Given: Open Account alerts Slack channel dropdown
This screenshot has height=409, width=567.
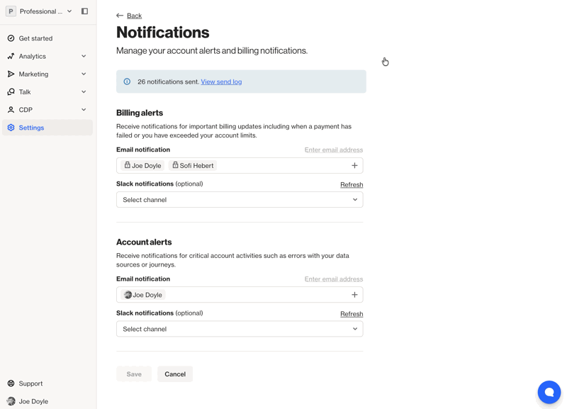Looking at the screenshot, I should click(240, 329).
